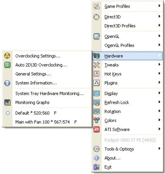Viewport: 165px width, 174px height.
Task: Select the Default 520:560 profile radio
Action: (x=8, y=113)
